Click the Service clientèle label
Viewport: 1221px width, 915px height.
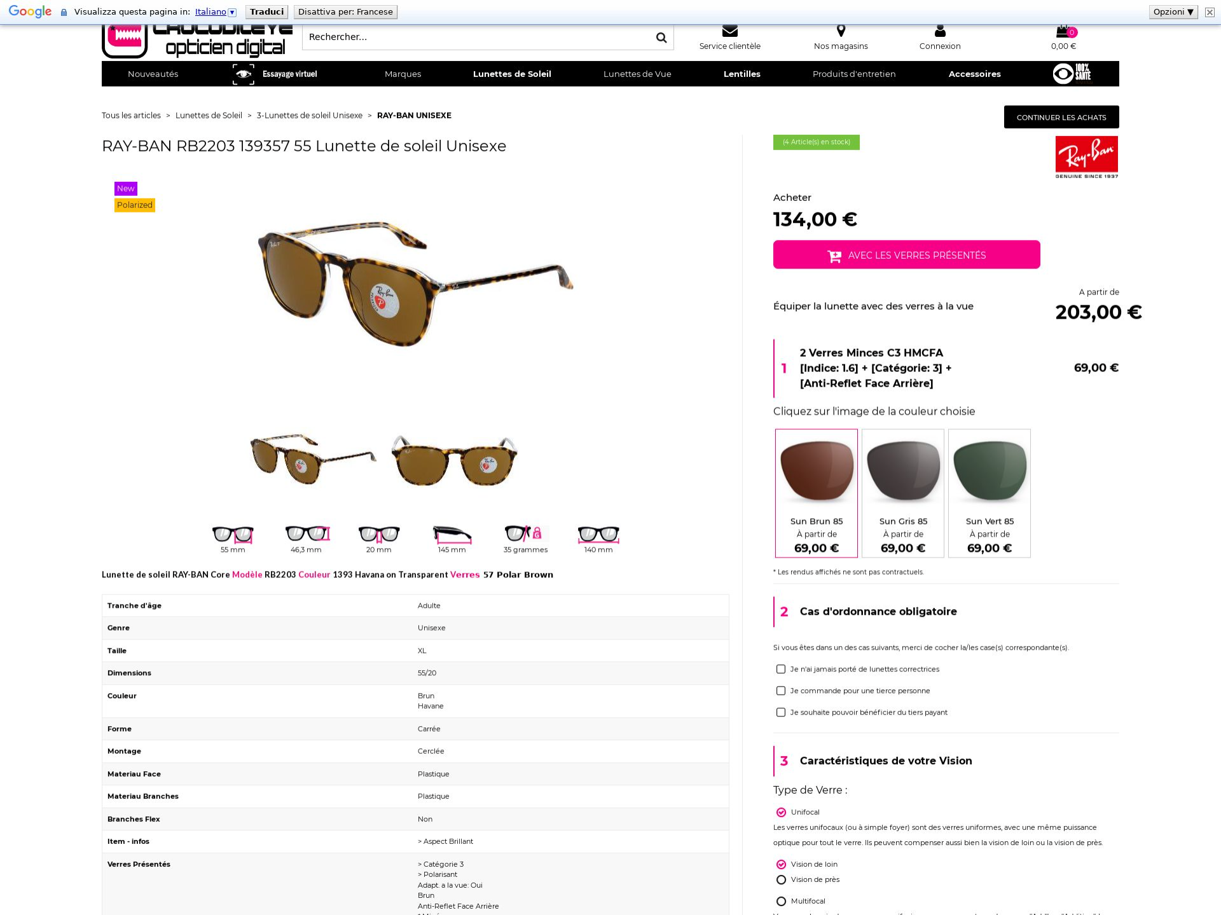tap(730, 46)
